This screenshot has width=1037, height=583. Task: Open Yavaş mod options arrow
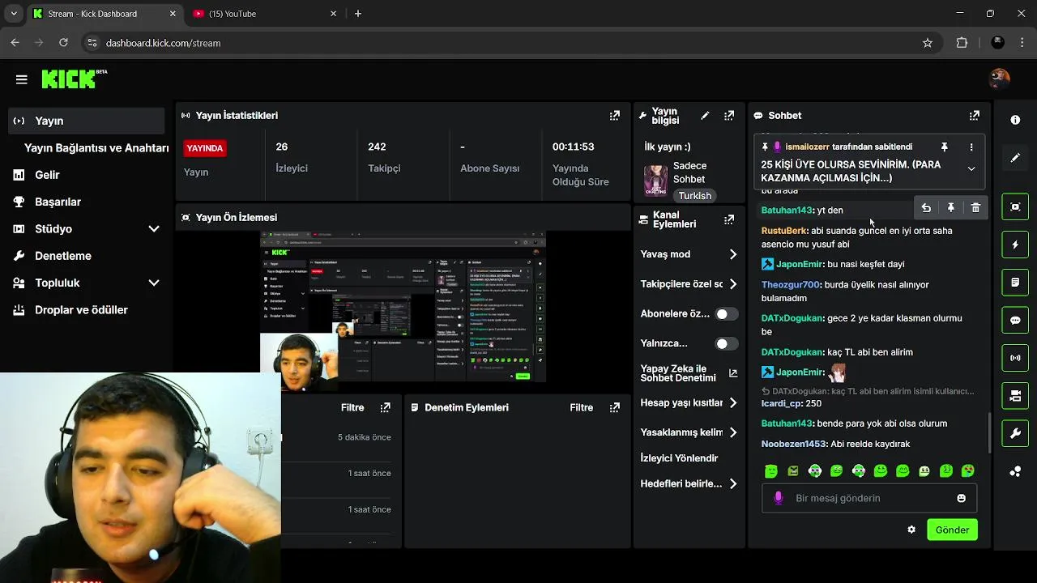pyautogui.click(x=733, y=254)
